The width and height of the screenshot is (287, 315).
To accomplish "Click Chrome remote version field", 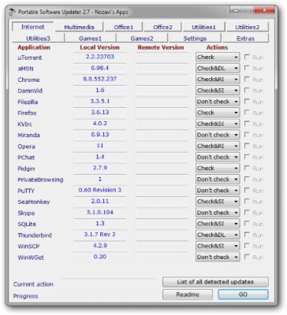I will (162, 80).
